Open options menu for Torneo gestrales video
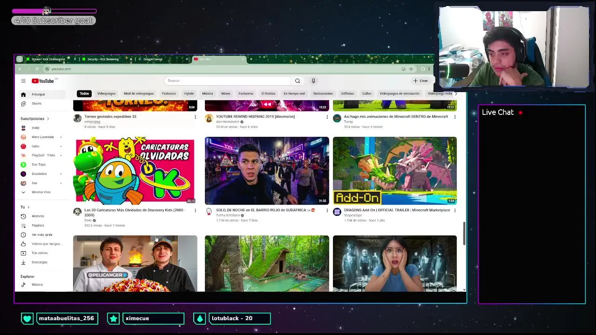The width and height of the screenshot is (596, 335). pyautogui.click(x=195, y=117)
